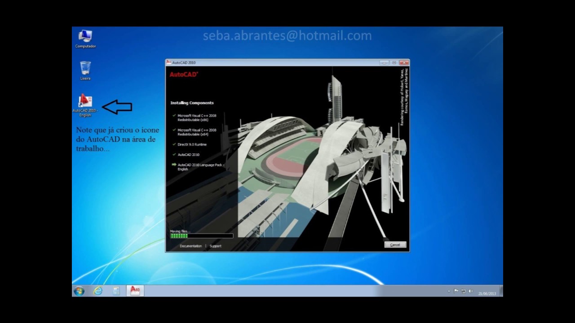Show hidden tray icons arrow

[x=449, y=291]
